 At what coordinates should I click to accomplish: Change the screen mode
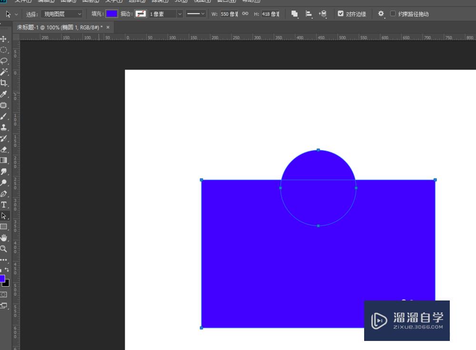4,305
